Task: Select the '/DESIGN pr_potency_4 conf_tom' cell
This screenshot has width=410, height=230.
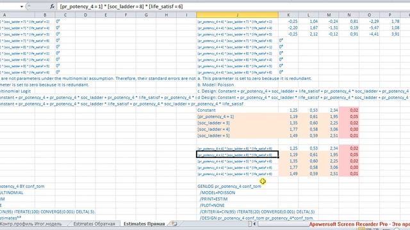Action: pos(256,218)
